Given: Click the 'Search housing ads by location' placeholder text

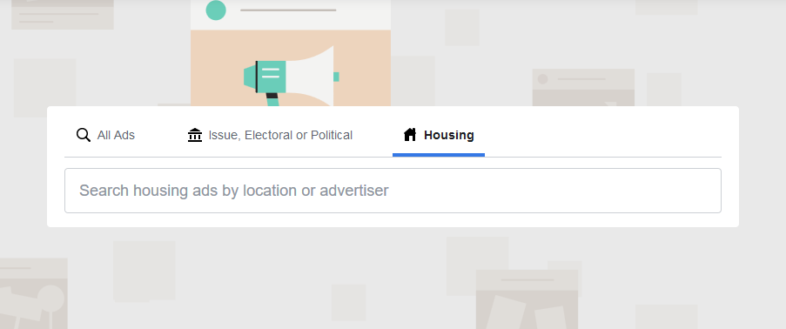Looking at the screenshot, I should click(233, 191).
